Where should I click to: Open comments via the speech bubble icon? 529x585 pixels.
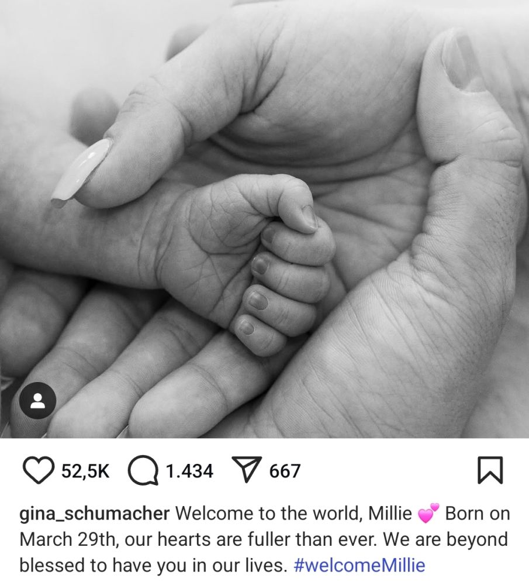[x=144, y=470]
